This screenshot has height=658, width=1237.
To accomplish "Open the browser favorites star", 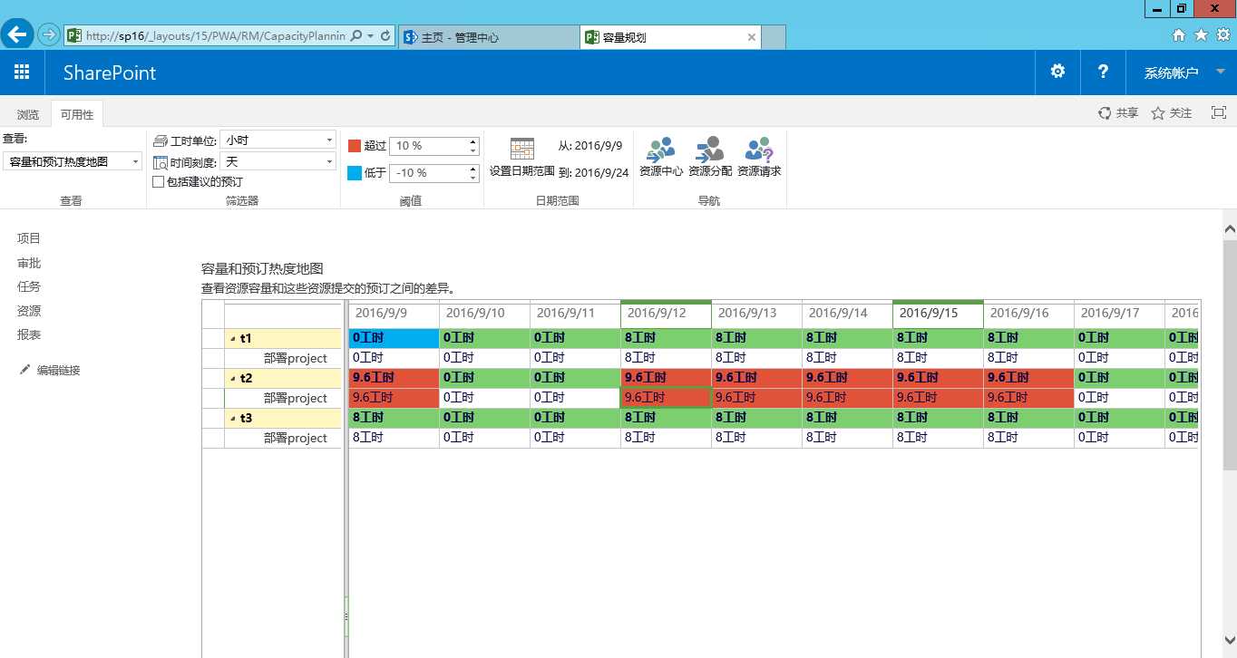I will 1201,35.
